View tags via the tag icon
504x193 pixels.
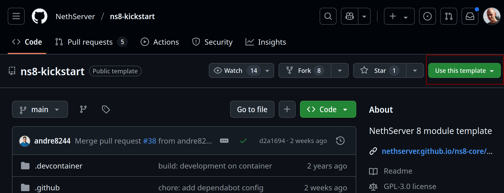(x=106, y=109)
